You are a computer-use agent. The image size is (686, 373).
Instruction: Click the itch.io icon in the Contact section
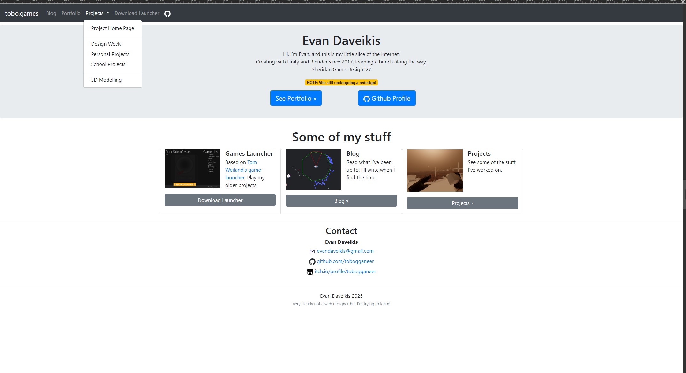[310, 272]
